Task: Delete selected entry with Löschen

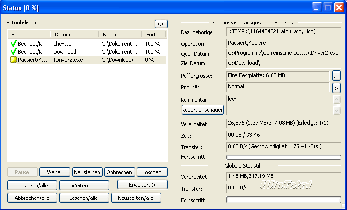Action: pos(152,172)
